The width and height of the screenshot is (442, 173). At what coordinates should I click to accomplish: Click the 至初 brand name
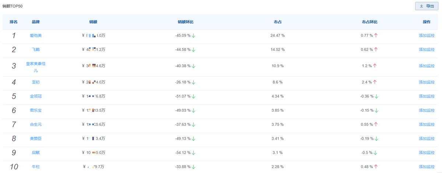click(36, 82)
